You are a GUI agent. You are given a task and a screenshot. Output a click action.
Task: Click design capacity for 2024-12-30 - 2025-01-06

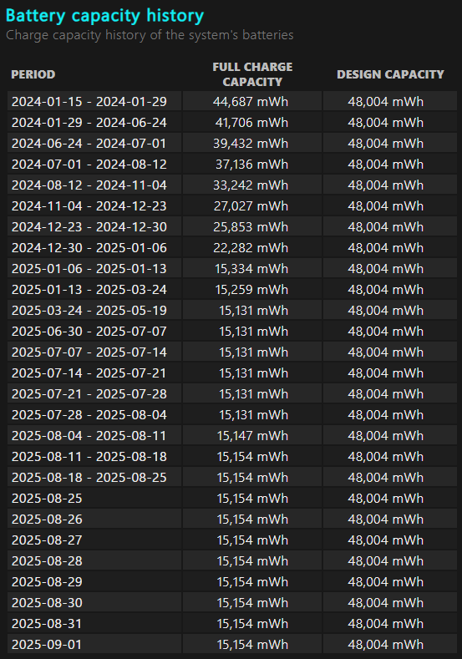(x=385, y=248)
